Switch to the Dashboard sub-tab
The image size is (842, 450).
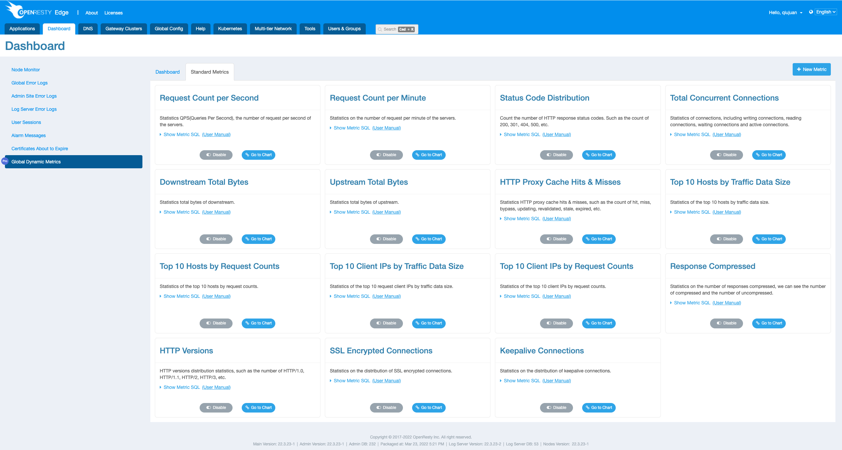point(167,72)
